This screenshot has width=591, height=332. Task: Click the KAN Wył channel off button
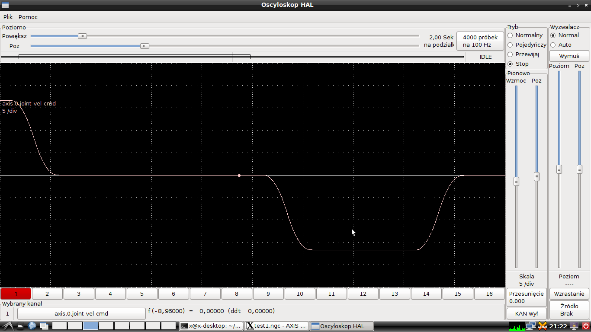tap(526, 313)
